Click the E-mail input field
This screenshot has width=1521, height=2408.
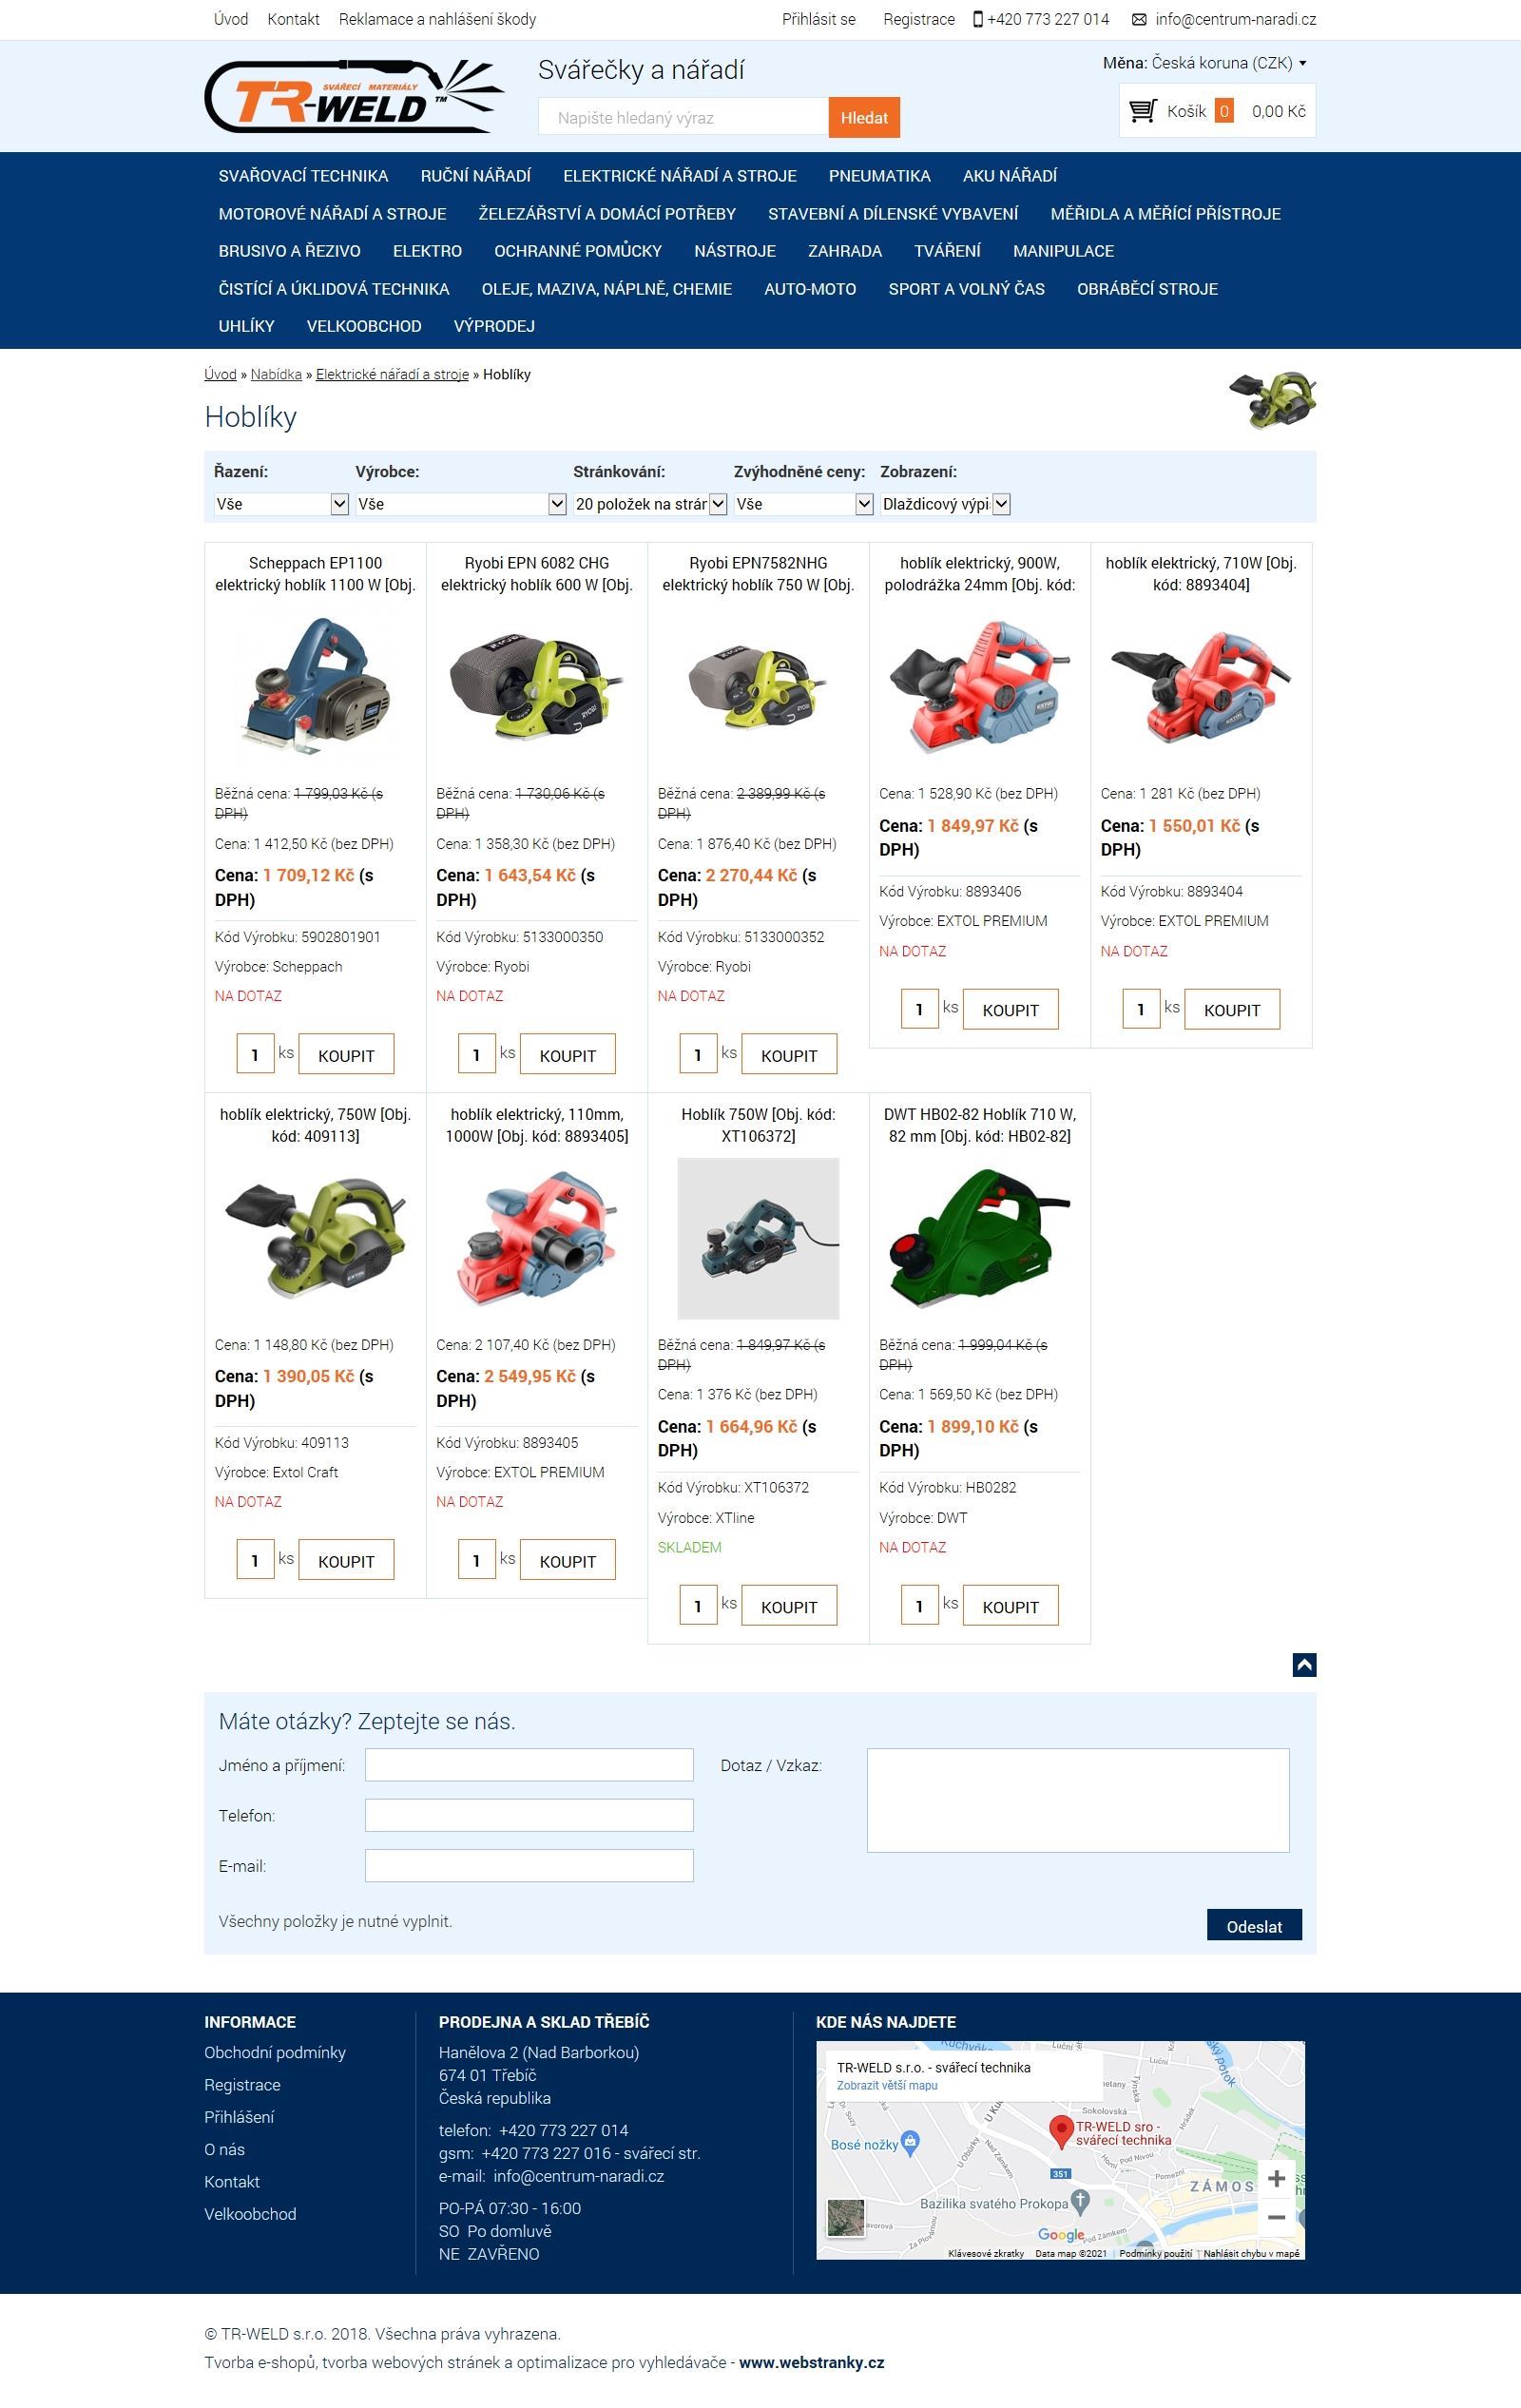point(529,1866)
